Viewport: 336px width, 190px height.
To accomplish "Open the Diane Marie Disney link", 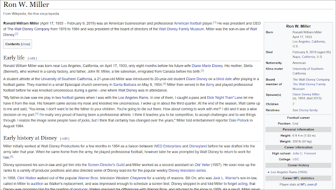I will [207, 66].
